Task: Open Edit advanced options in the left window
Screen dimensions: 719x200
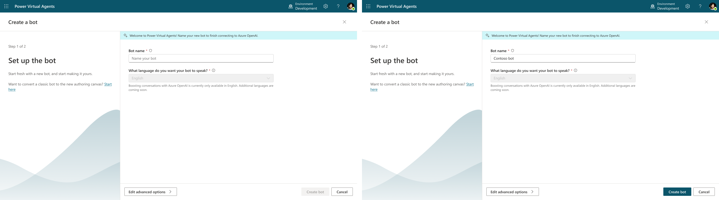Action: pos(151,192)
